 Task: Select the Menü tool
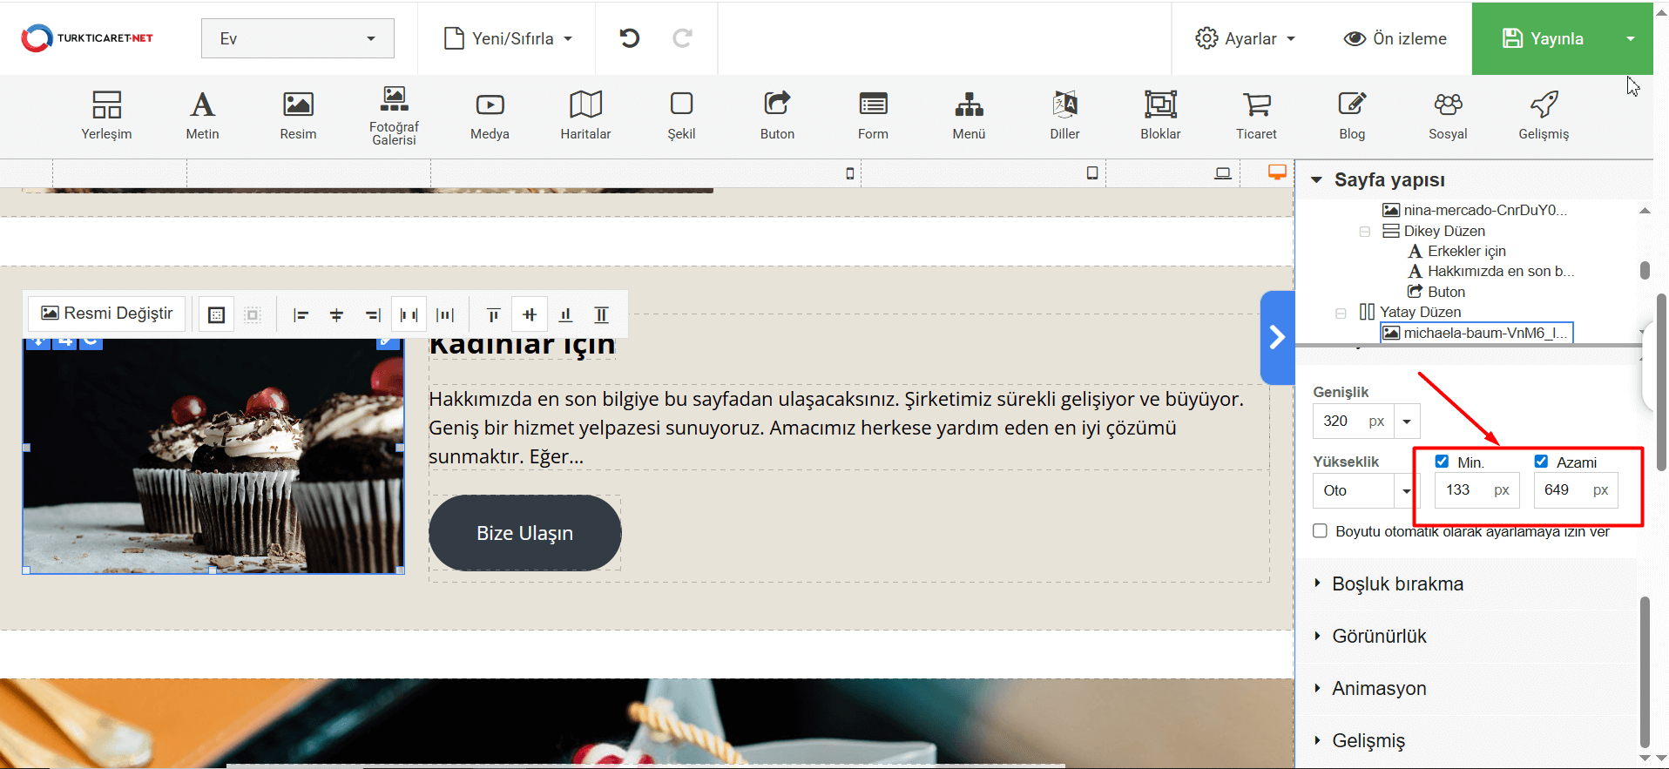click(x=969, y=115)
